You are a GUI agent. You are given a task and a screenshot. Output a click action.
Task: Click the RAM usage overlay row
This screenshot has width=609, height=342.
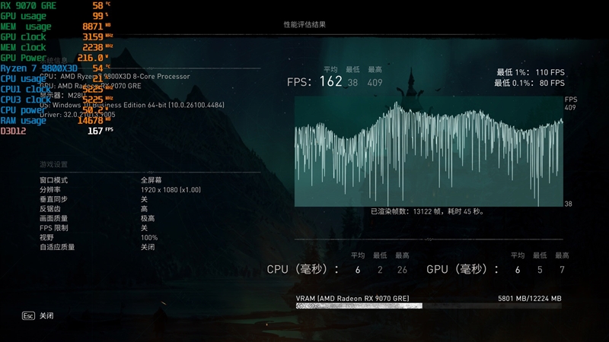pyautogui.click(x=56, y=120)
